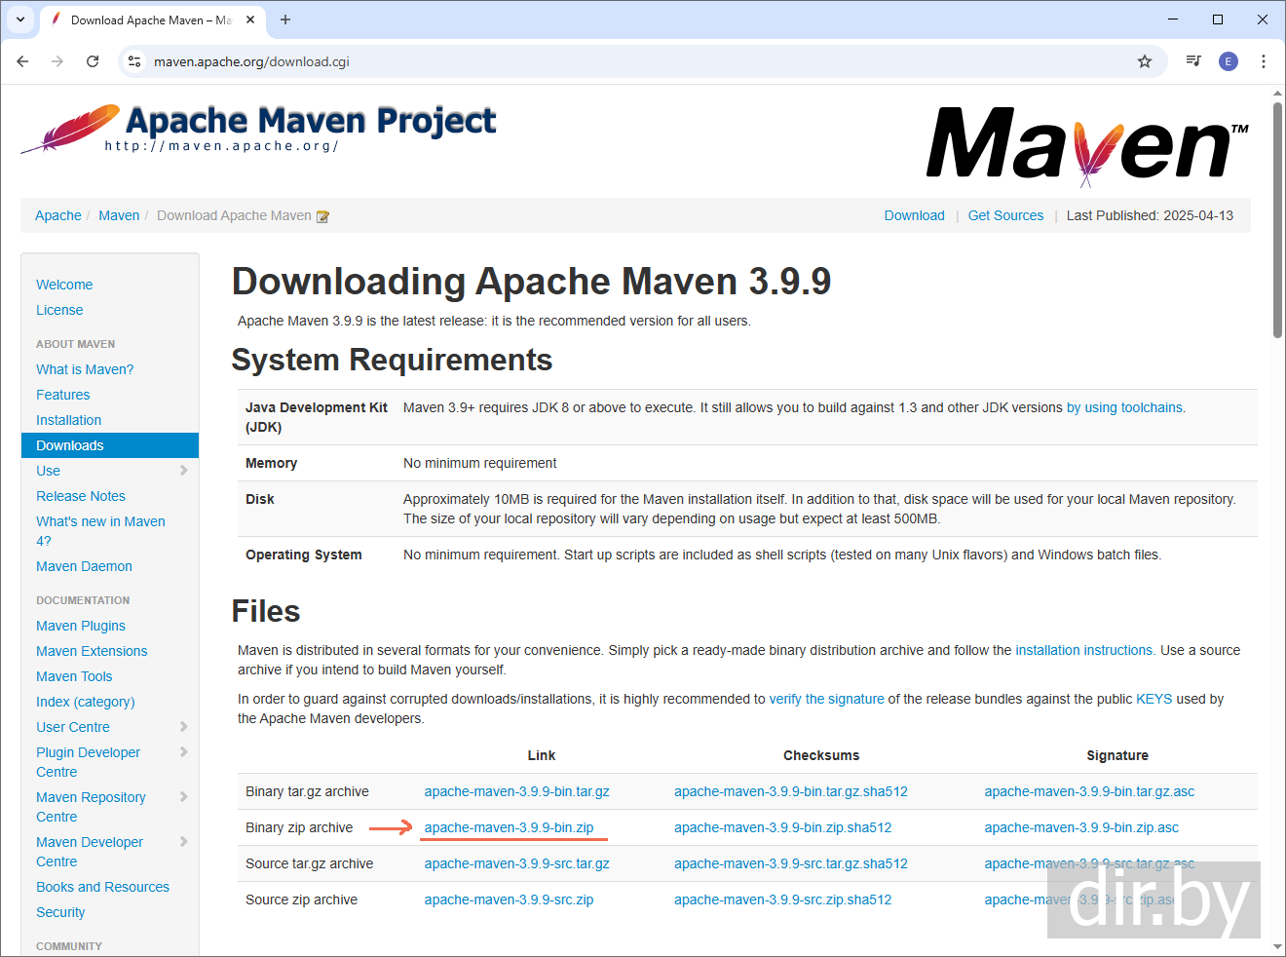Open the media control icon in toolbar
1286x957 pixels.
pos(1193,61)
